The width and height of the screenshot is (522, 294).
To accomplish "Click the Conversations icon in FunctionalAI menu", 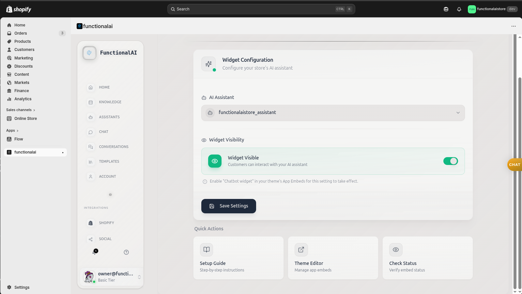I will pos(90,147).
